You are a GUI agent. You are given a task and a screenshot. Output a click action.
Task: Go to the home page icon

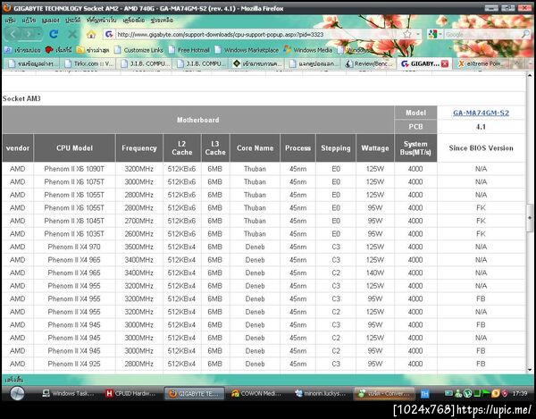point(91,34)
